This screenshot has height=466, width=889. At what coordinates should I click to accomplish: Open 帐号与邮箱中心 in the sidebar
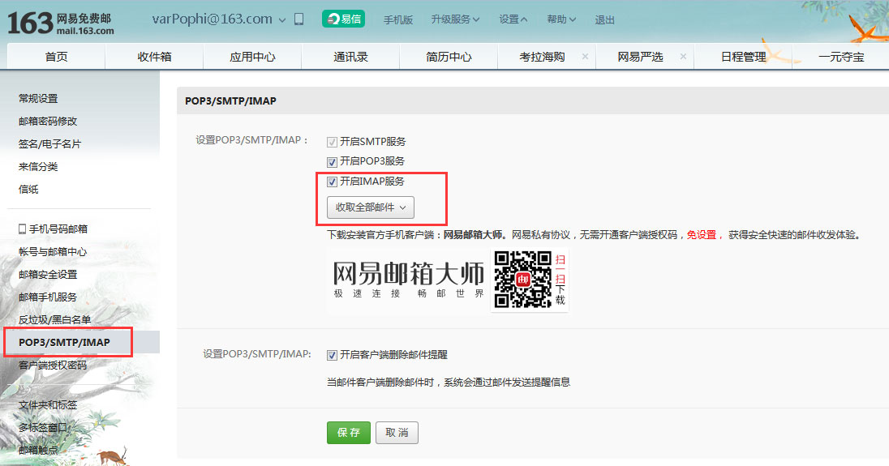pos(52,251)
